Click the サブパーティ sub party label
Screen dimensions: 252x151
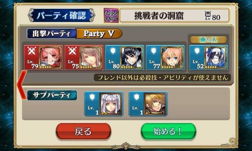52,95
